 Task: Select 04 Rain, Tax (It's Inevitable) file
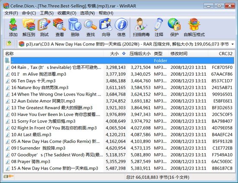[119, 67]
